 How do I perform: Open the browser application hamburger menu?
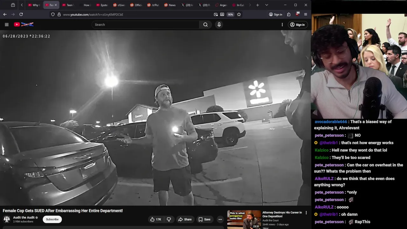point(306,14)
